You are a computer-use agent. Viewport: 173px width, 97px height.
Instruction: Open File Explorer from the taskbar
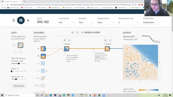click(46, 95)
